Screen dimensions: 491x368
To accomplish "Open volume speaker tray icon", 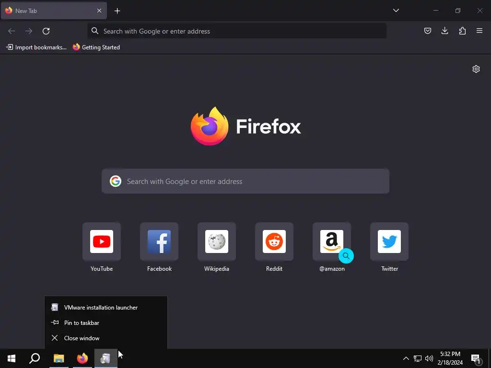I will tap(429, 358).
